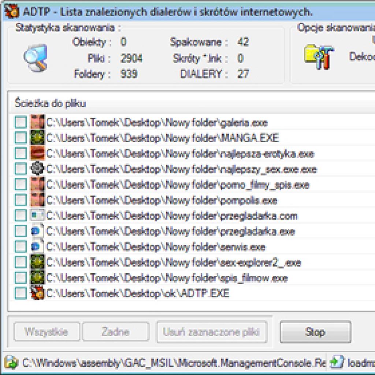Click the folder tools scan options icon
This screenshot has width=375, height=375.
(x=319, y=57)
